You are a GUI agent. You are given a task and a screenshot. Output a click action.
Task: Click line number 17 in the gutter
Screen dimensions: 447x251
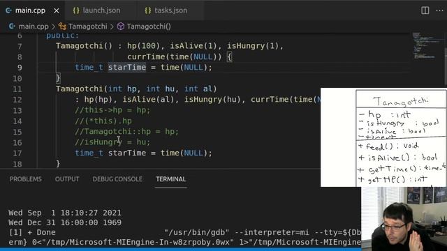[x=17, y=153]
